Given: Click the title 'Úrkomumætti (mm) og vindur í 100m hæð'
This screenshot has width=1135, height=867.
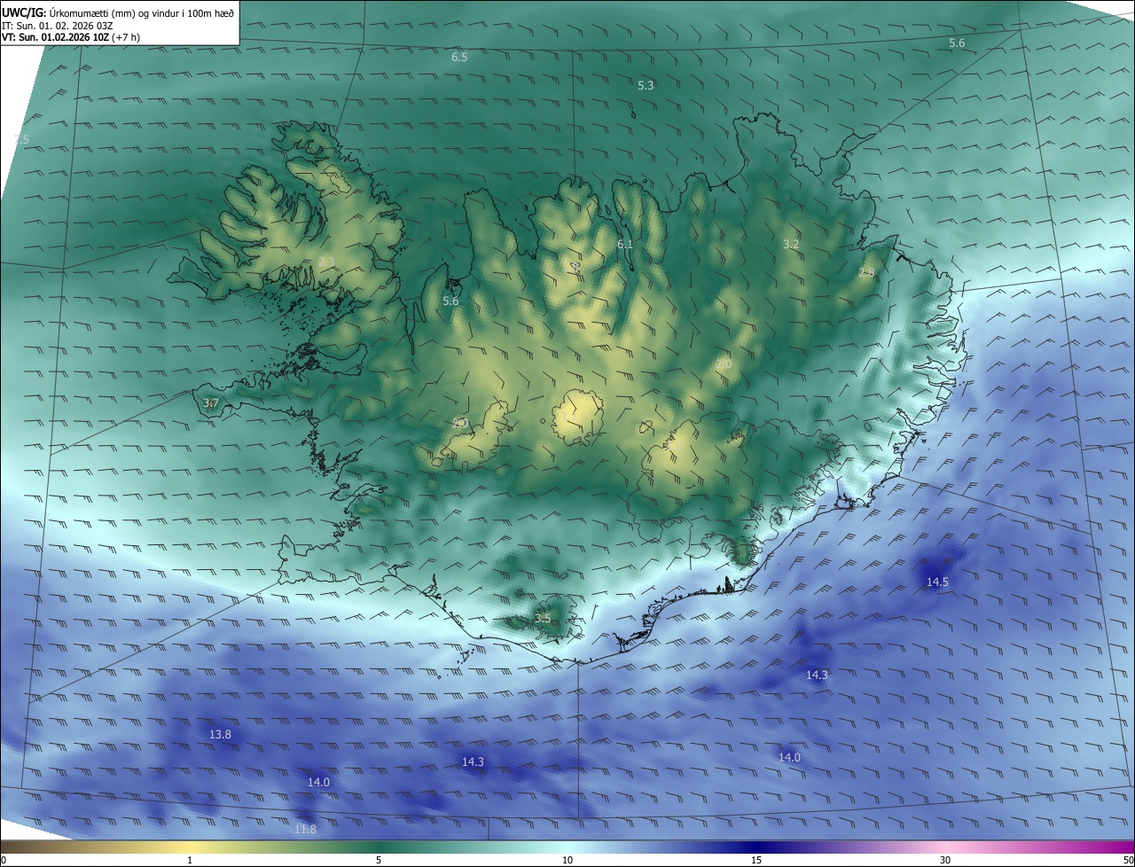Looking at the screenshot, I should (x=142, y=12).
